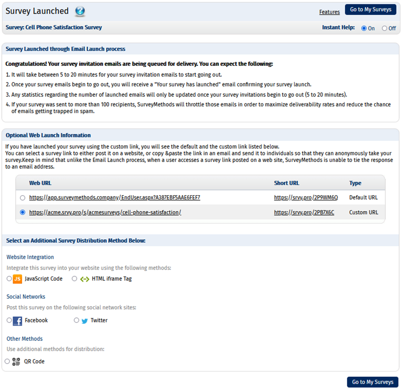Select Twitter distribution radio button
Viewport: 402px width, 388px height.
76,320
